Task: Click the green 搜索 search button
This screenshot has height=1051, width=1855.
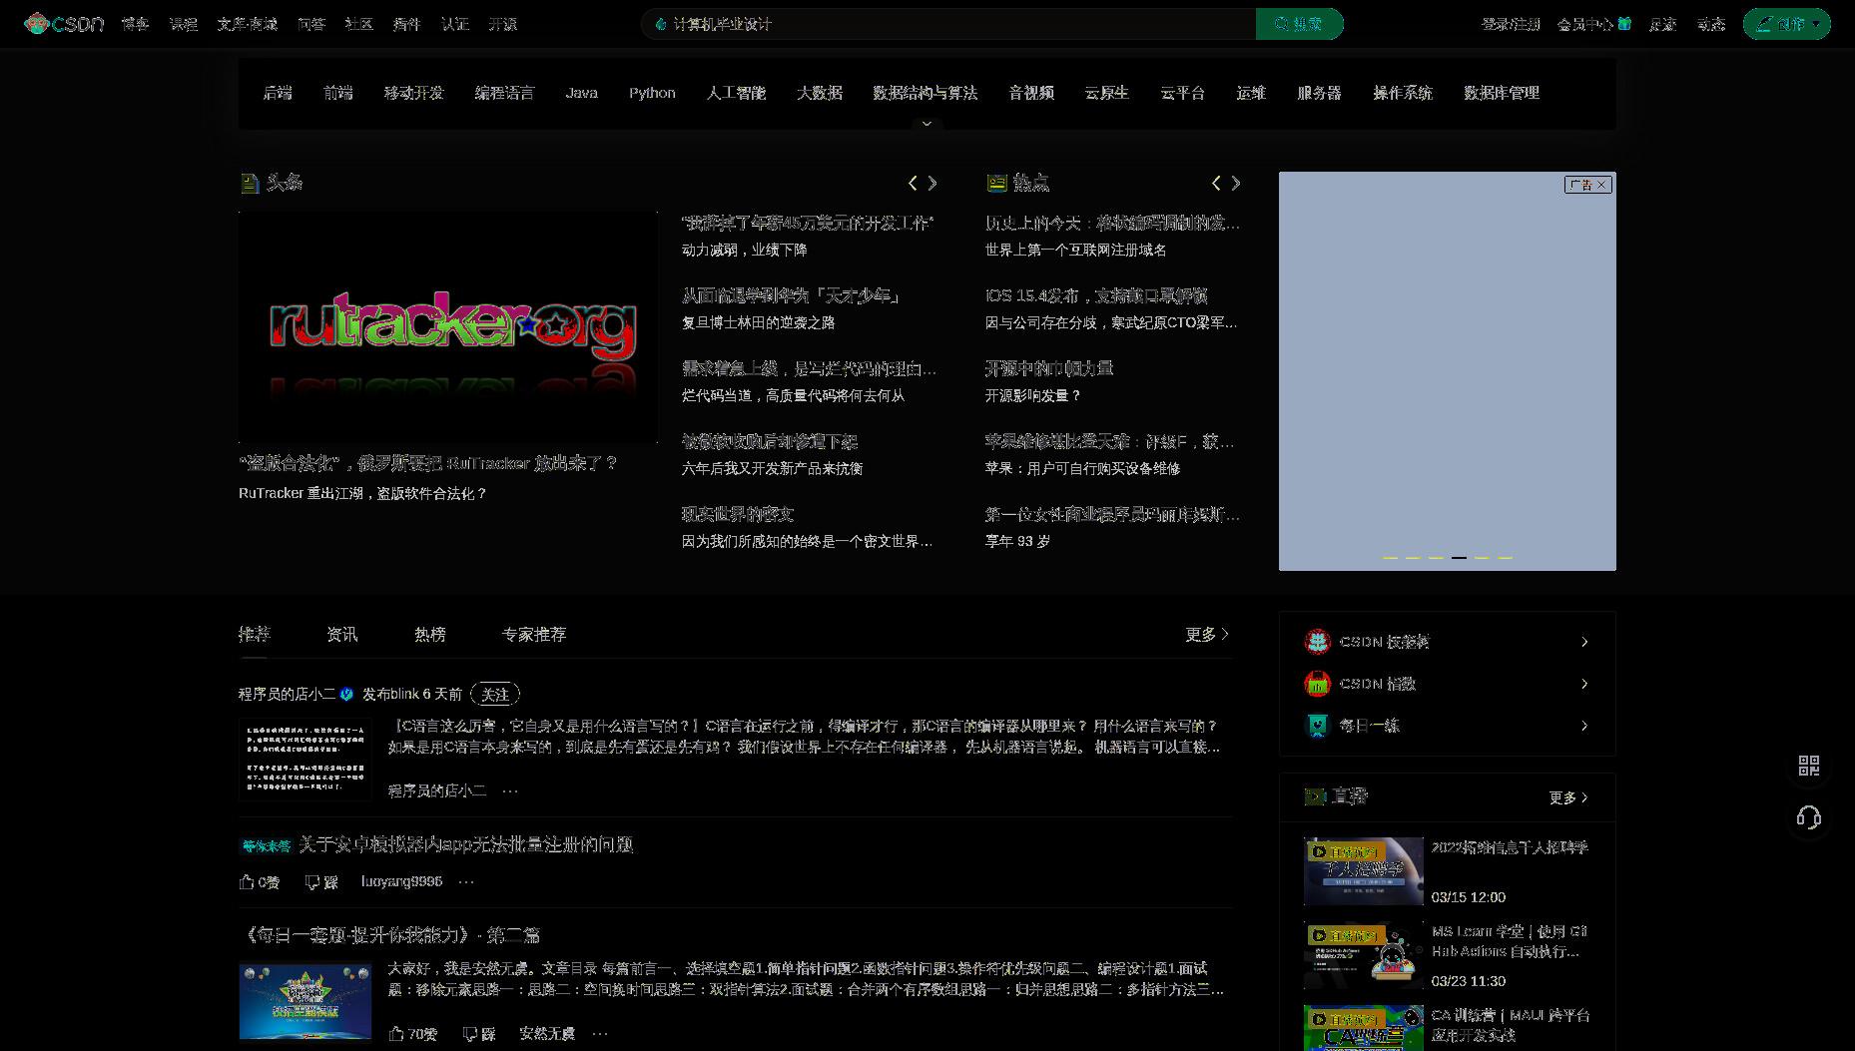Action: click(1299, 24)
